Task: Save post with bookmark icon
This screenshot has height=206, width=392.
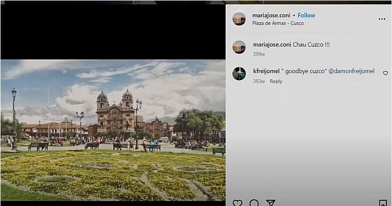Action: coord(383,203)
